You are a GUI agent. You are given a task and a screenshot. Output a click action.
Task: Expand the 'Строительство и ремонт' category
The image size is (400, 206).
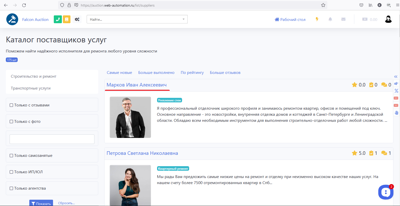tap(34, 76)
